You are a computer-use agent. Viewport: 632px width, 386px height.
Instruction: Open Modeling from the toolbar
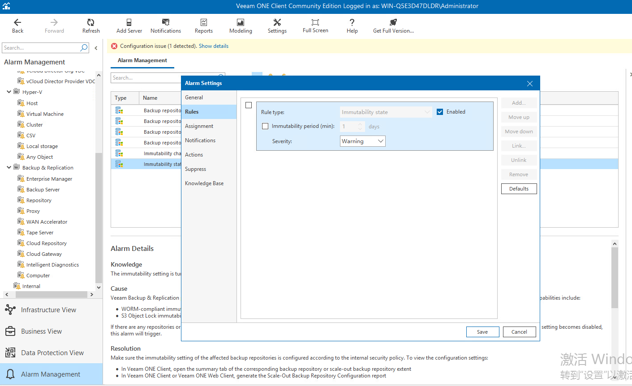pos(241,25)
